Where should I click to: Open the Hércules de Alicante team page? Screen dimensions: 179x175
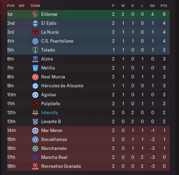point(62,86)
